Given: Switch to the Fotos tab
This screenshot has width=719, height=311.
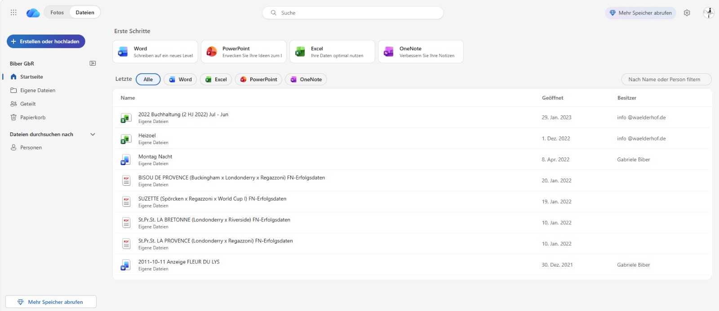Looking at the screenshot, I should point(57,13).
